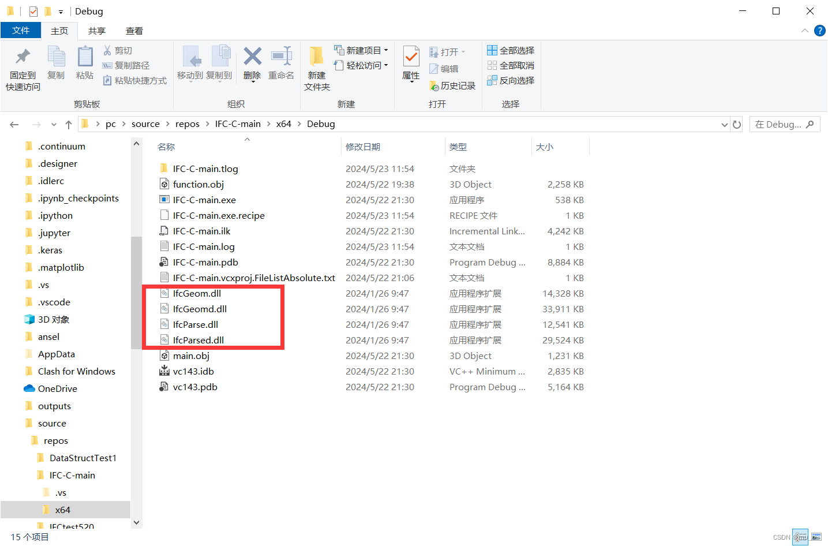Open the Help question mark icon
828x546 pixels.
(819, 31)
